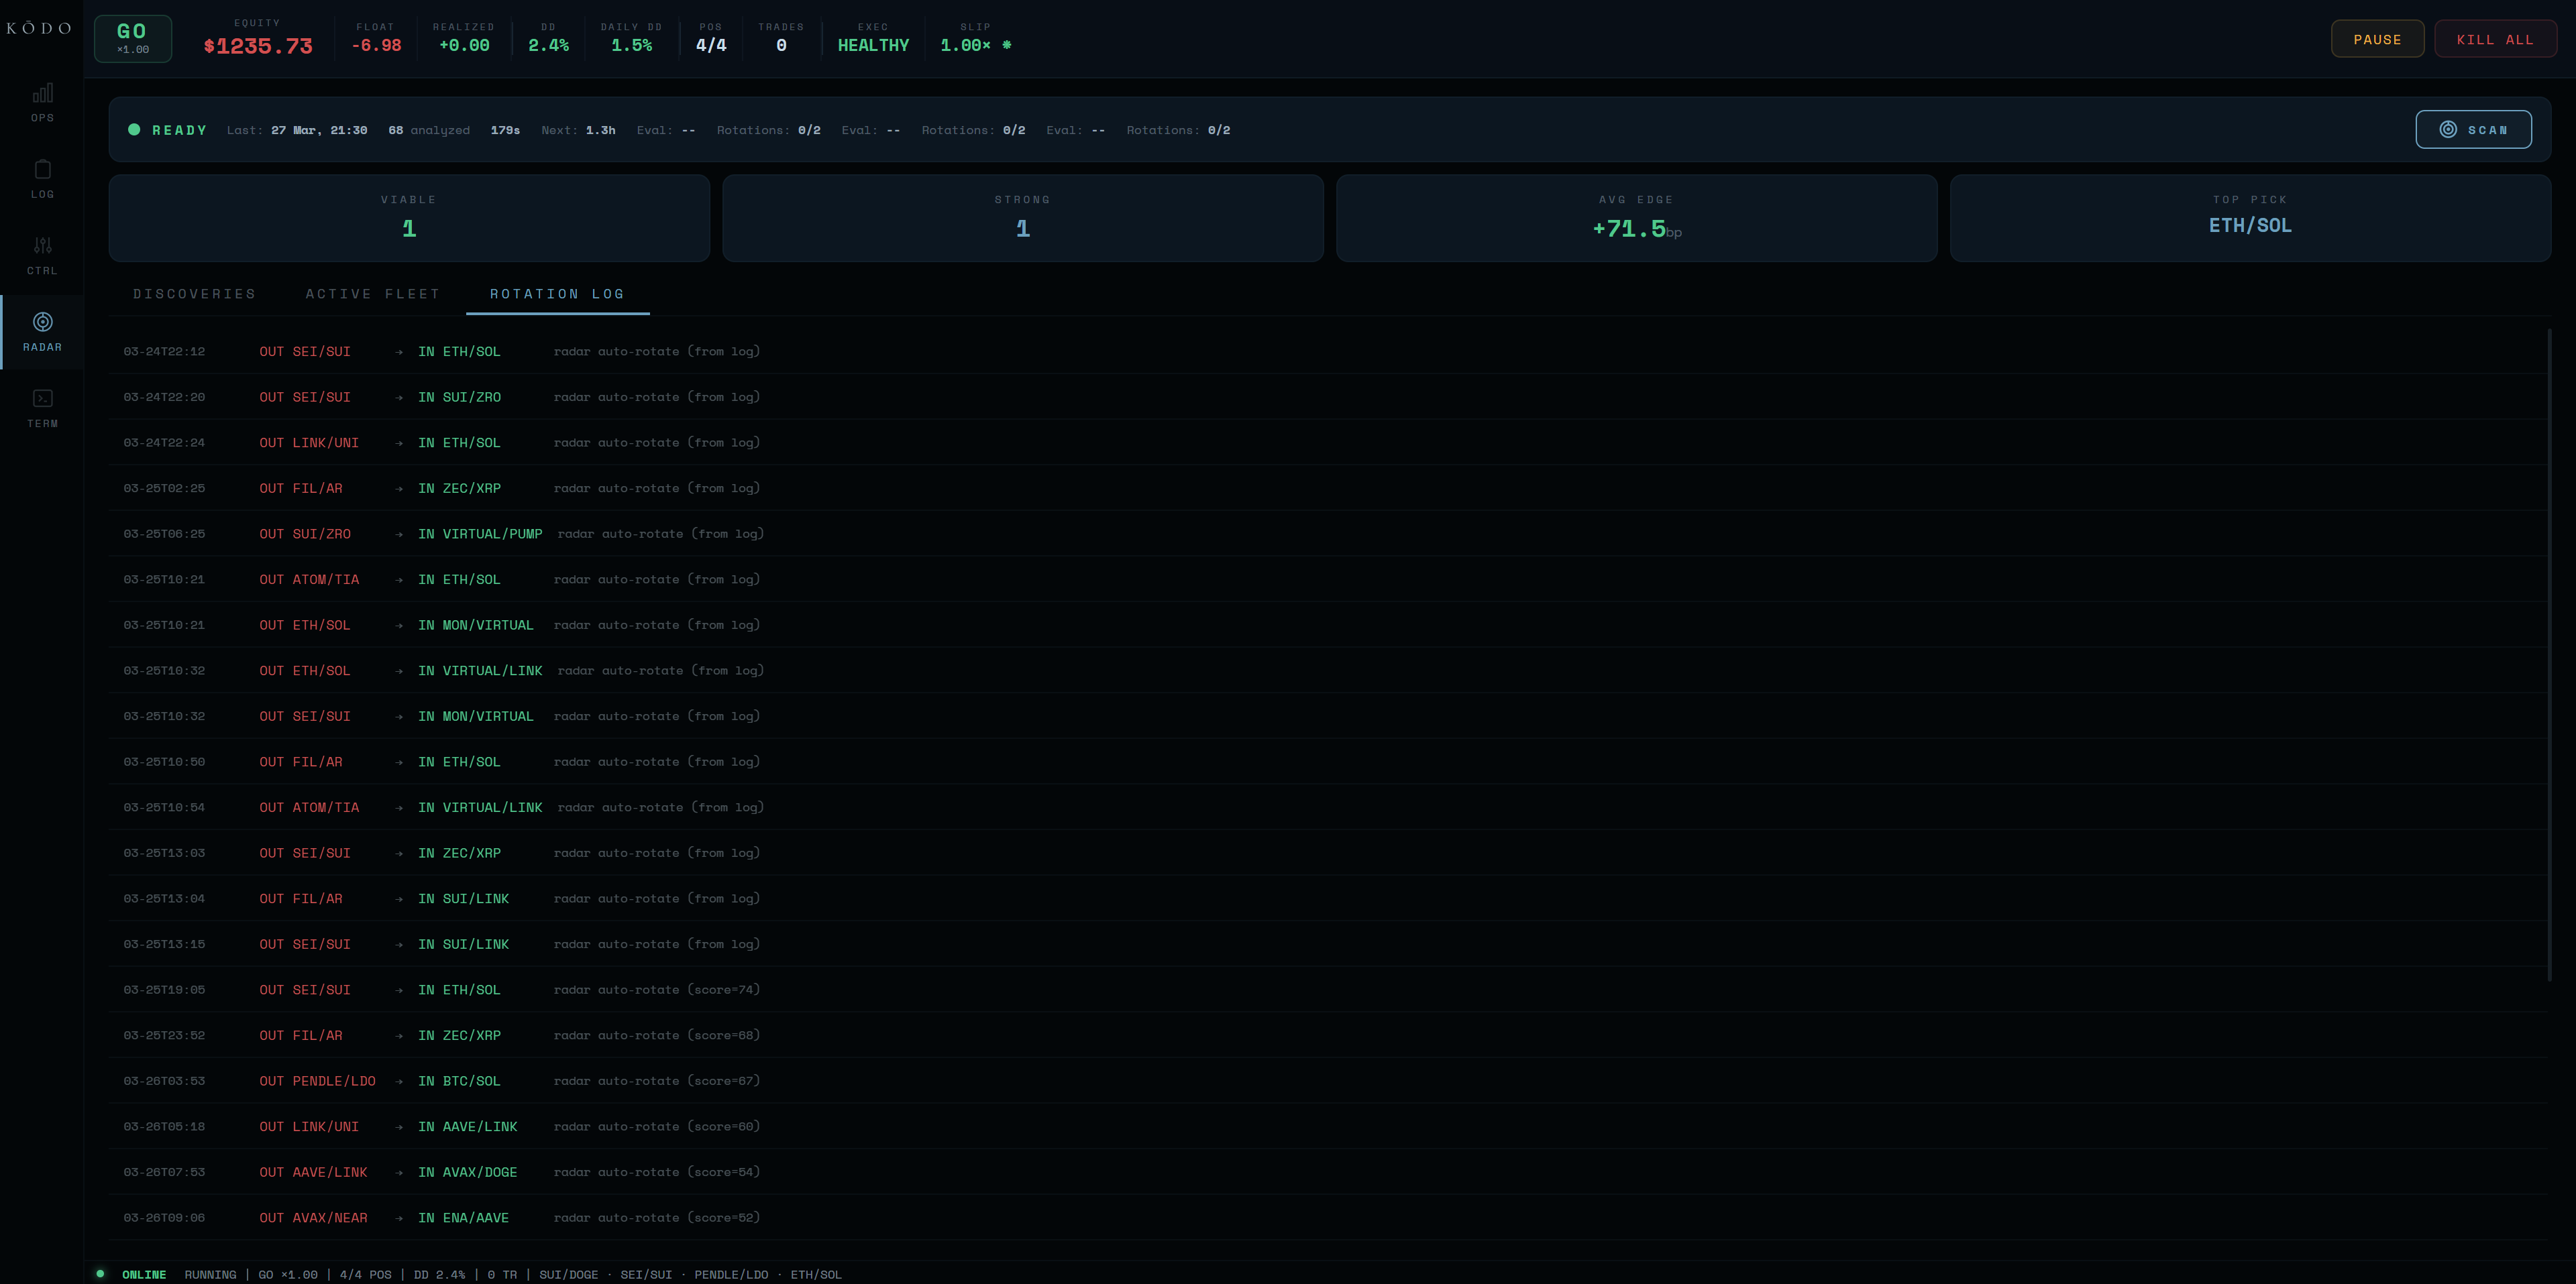
Task: Toggle the GO ×1.00 trading switch
Action: (132, 38)
